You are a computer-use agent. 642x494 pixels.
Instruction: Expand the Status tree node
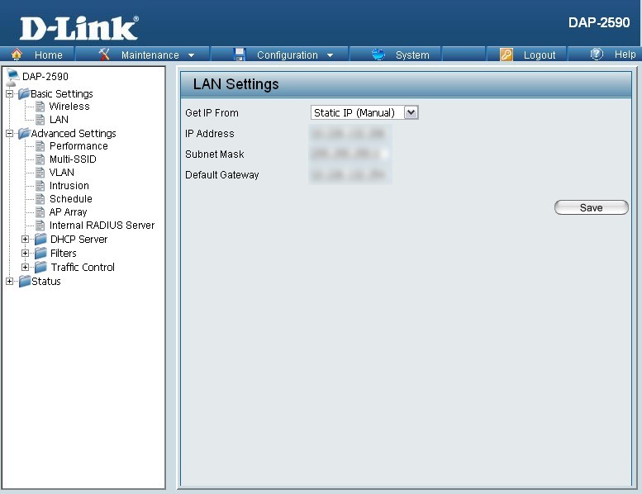[9, 281]
